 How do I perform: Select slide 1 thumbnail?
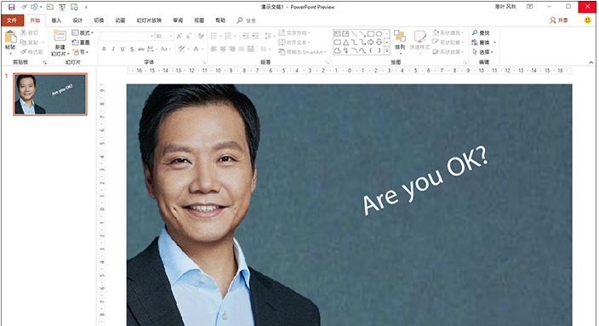click(50, 94)
